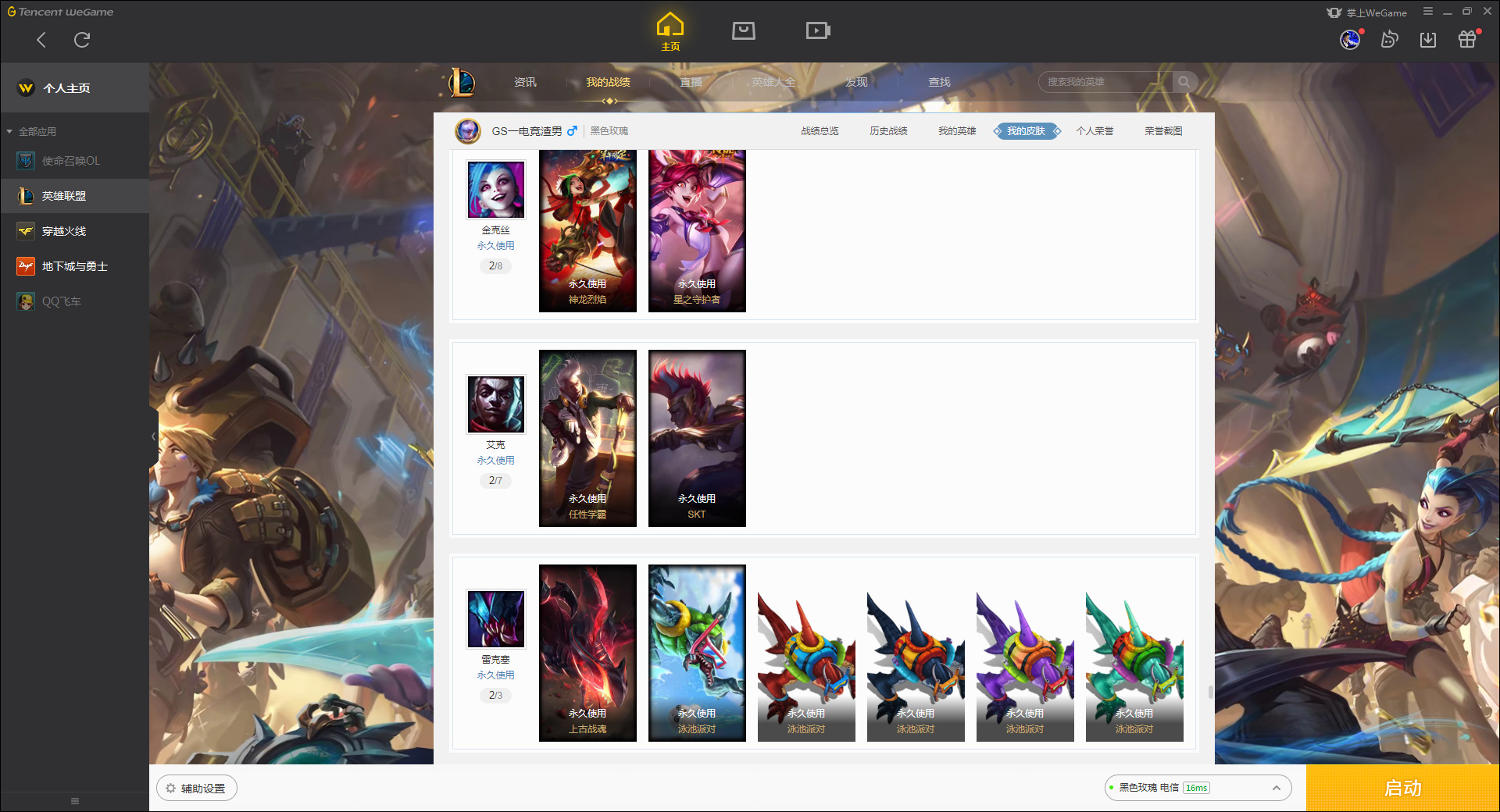The height and width of the screenshot is (812, 1500).
Task: Click the 2/7 skin count badge
Action: click(496, 481)
